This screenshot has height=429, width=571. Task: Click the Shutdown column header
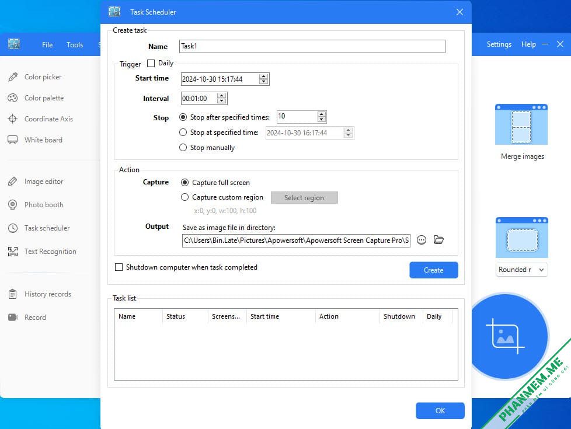[401, 316]
